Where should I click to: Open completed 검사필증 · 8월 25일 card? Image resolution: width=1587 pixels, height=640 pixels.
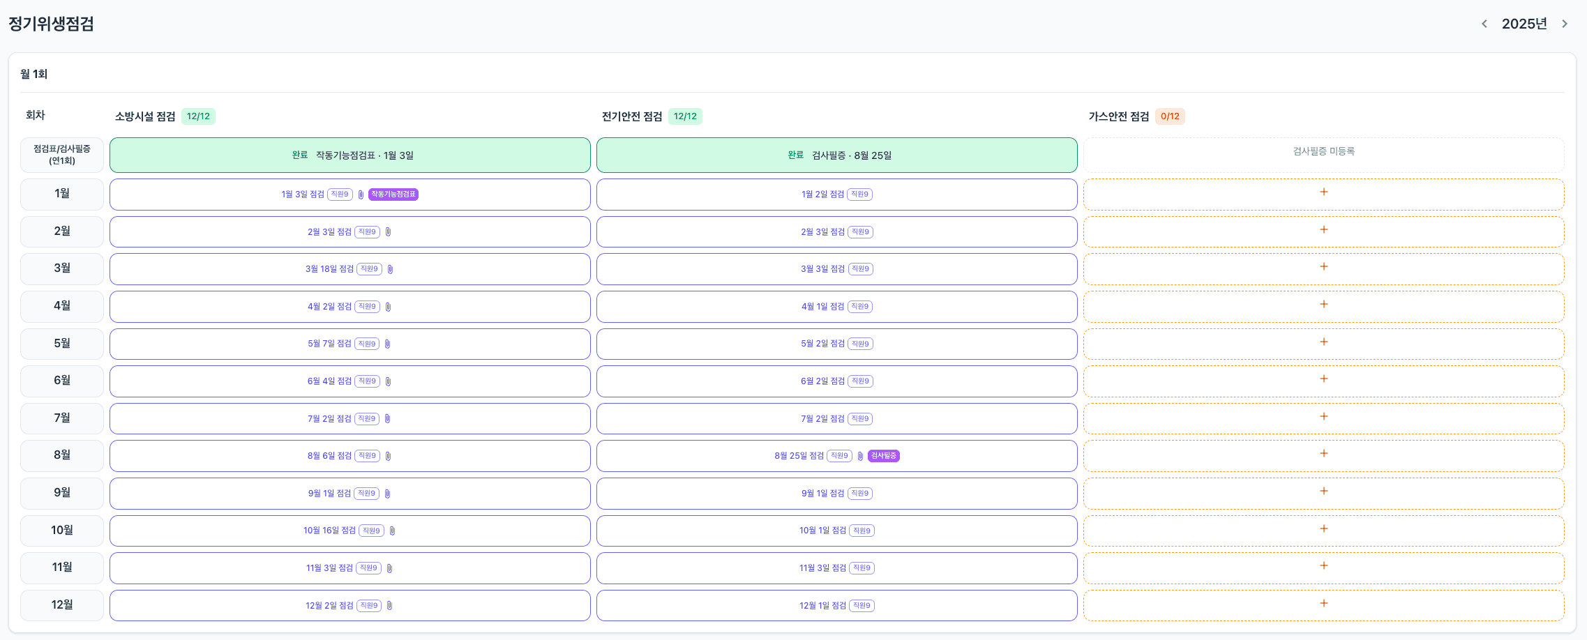click(836, 155)
